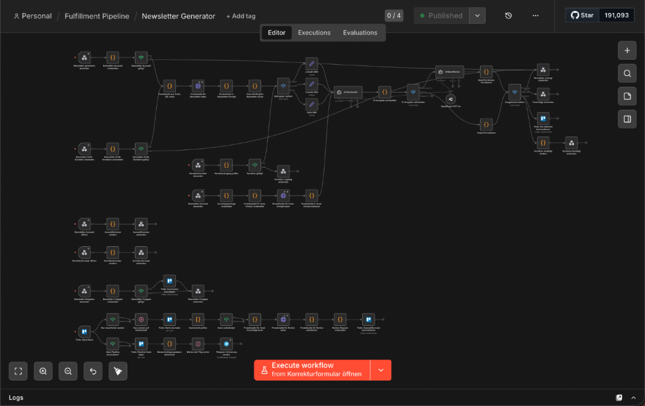Select the Newsletter-Freigabe antworten node

click(198, 291)
